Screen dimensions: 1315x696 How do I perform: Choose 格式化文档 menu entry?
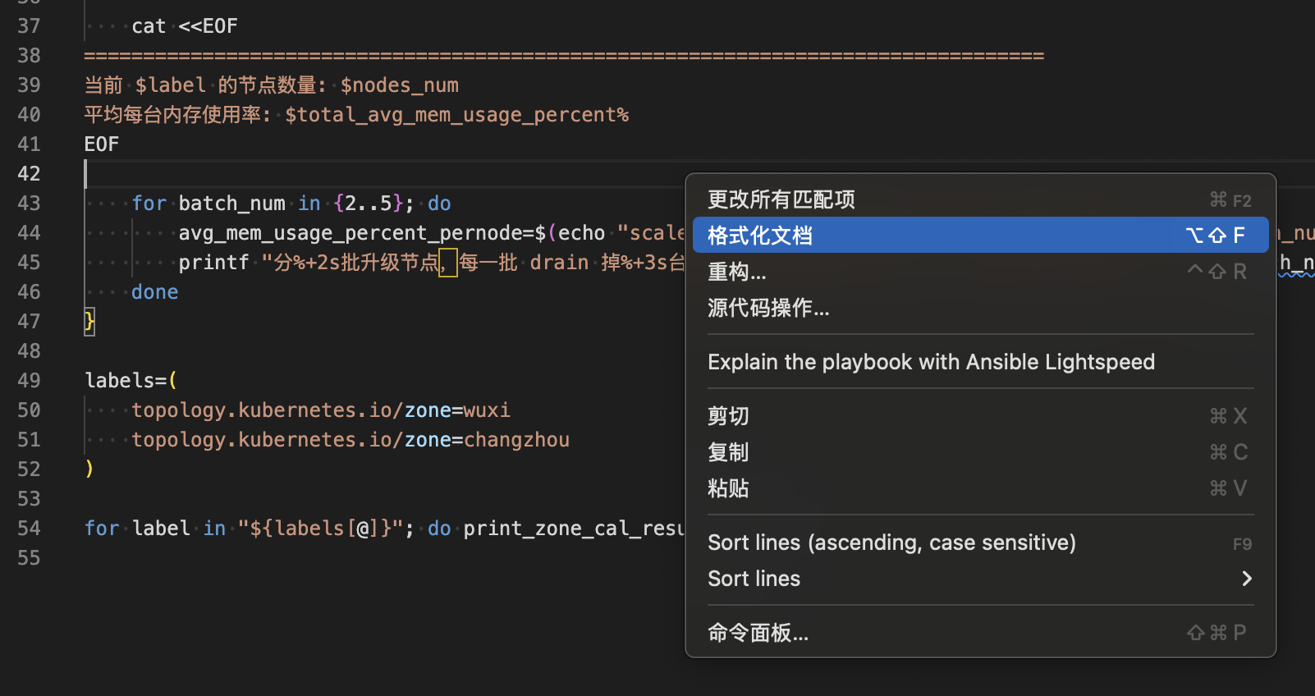[x=980, y=236]
